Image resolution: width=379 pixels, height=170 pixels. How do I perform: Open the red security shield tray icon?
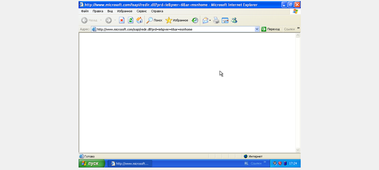280,163
